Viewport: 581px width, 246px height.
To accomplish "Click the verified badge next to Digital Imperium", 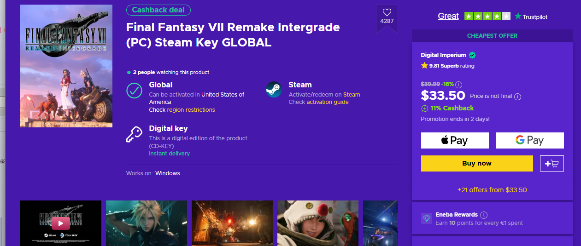I will [472, 55].
